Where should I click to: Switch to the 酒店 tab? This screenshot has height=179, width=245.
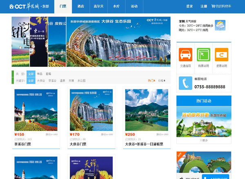click(x=81, y=7)
